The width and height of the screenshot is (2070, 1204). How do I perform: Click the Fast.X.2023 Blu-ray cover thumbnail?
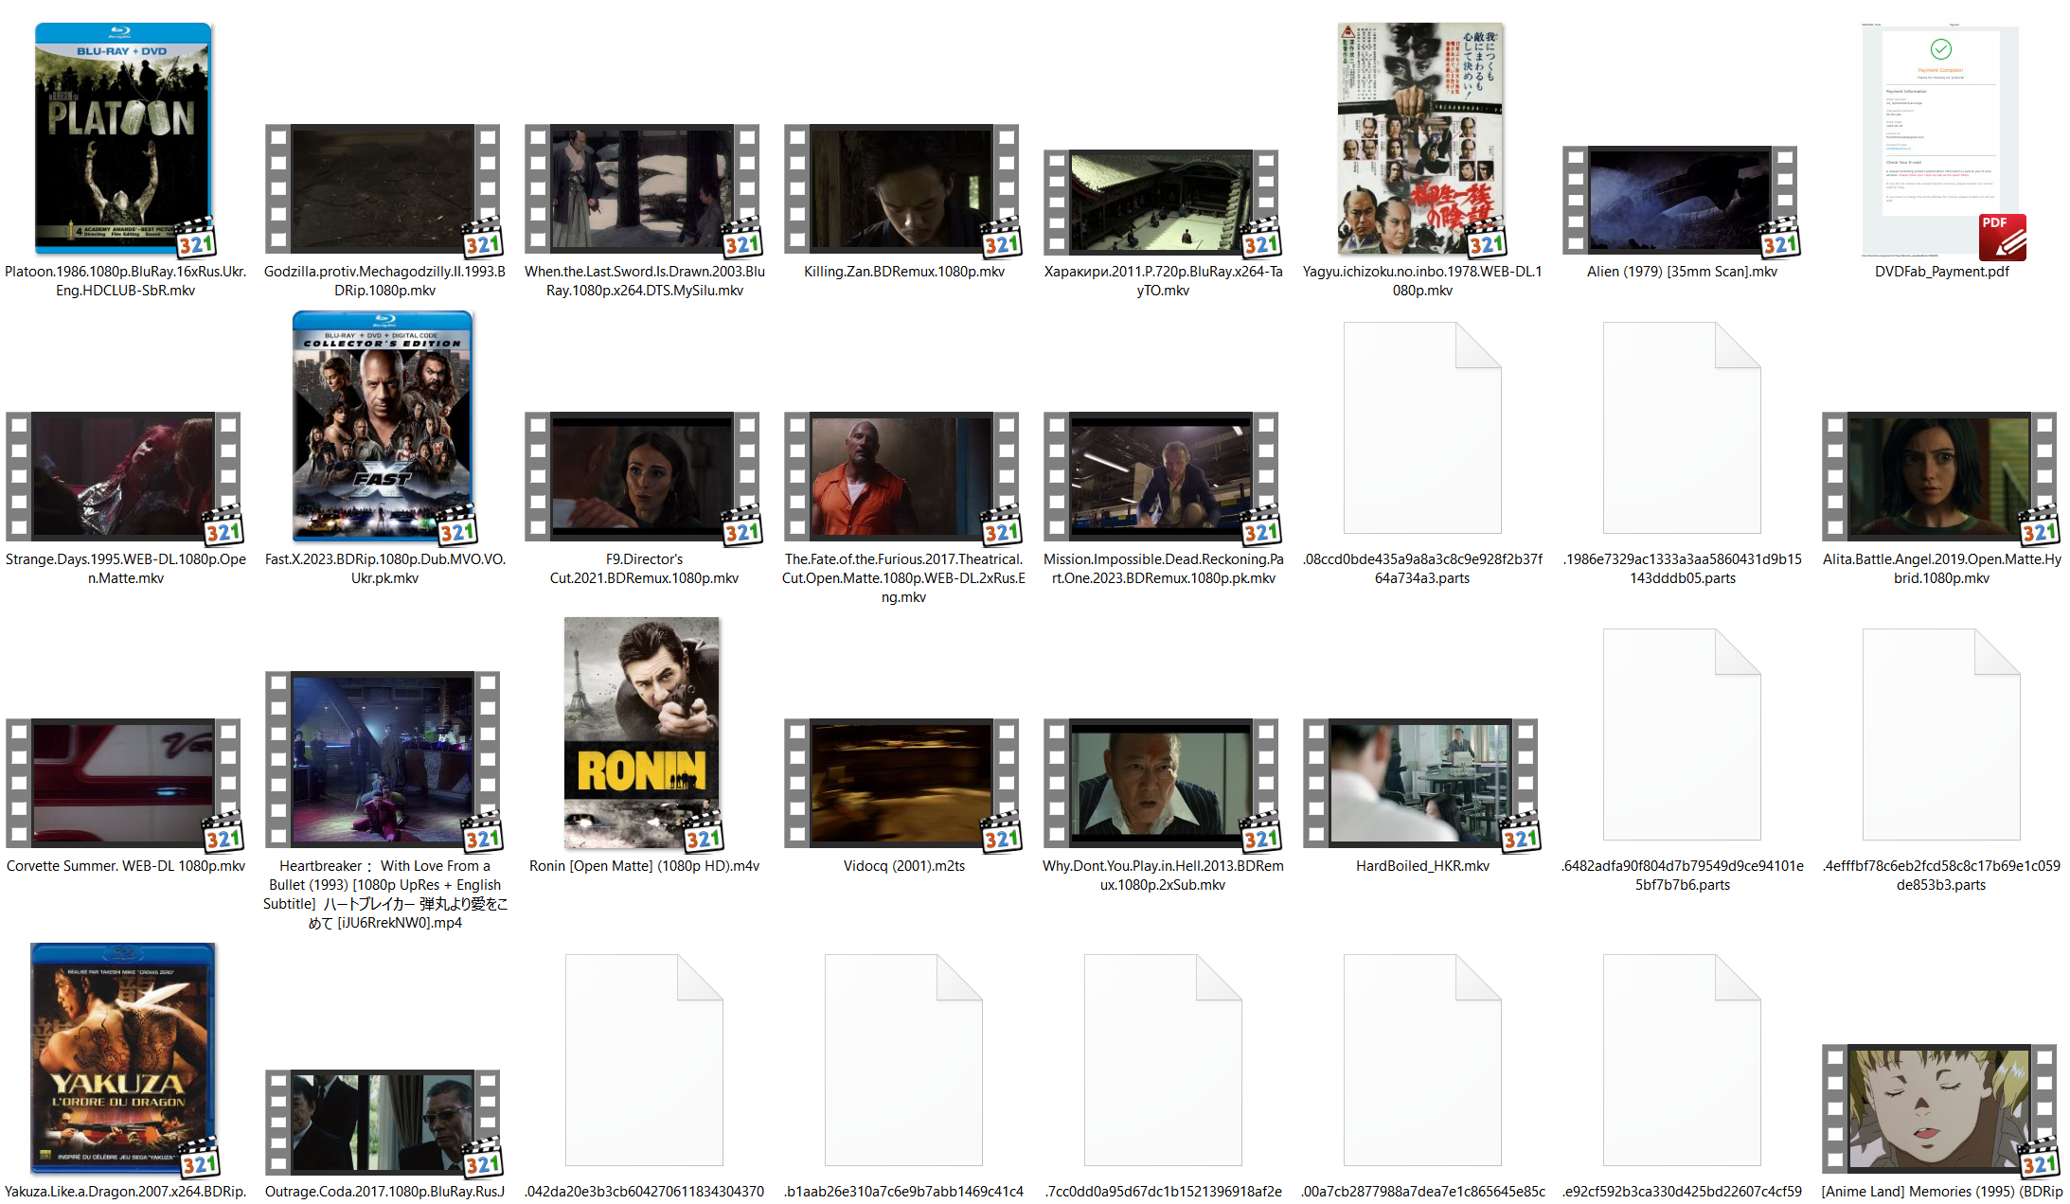pos(384,427)
